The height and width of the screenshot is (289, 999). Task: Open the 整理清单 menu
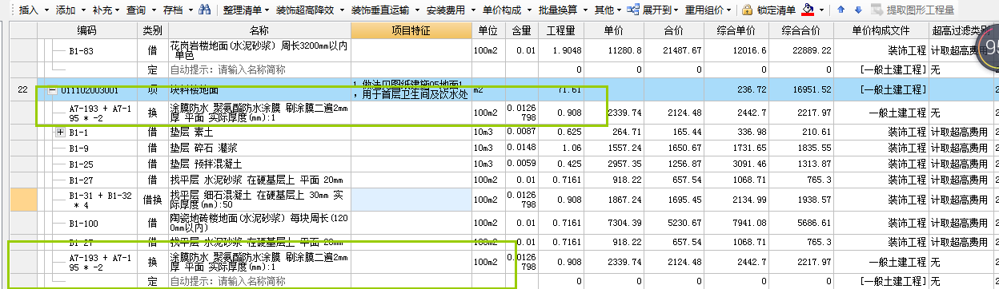click(x=246, y=10)
